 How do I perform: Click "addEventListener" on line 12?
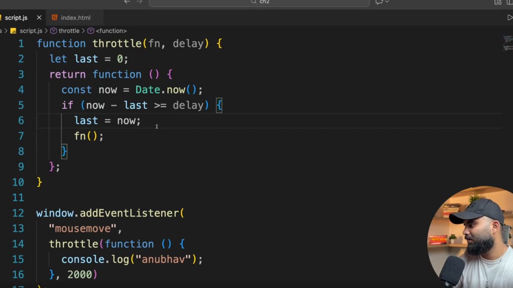[x=130, y=213]
